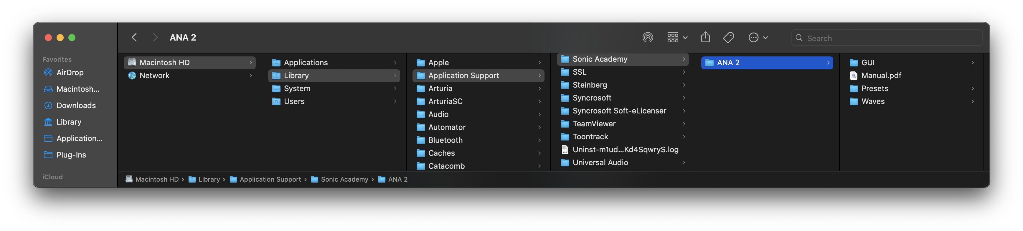Open the SSL folder
The width and height of the screenshot is (1023, 231).
point(622,72)
